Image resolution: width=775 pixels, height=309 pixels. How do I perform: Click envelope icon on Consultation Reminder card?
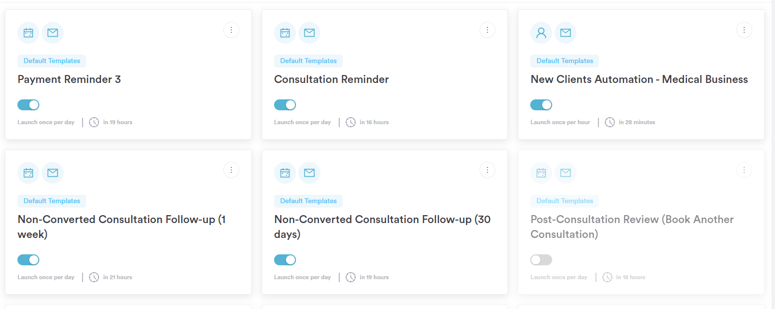[309, 33]
